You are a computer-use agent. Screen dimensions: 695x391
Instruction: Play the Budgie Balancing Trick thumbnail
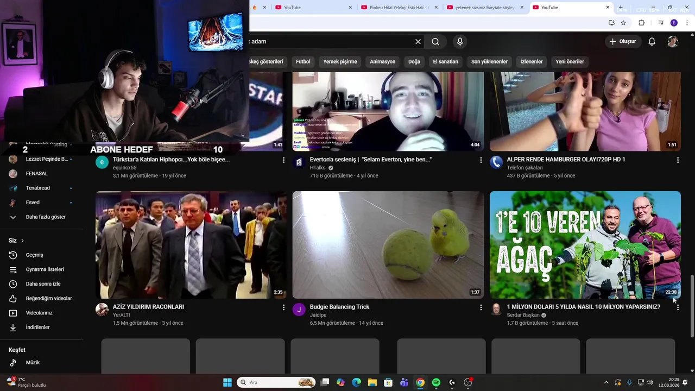[388, 245]
